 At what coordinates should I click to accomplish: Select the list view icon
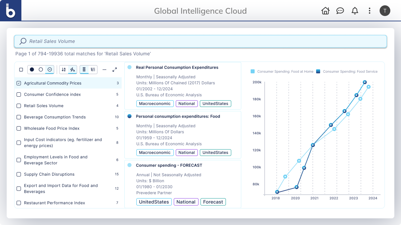pos(84,69)
